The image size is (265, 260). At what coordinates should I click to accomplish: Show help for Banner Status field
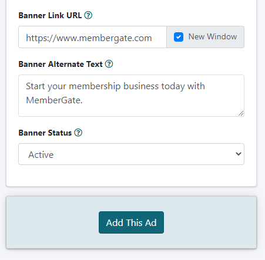click(x=78, y=133)
